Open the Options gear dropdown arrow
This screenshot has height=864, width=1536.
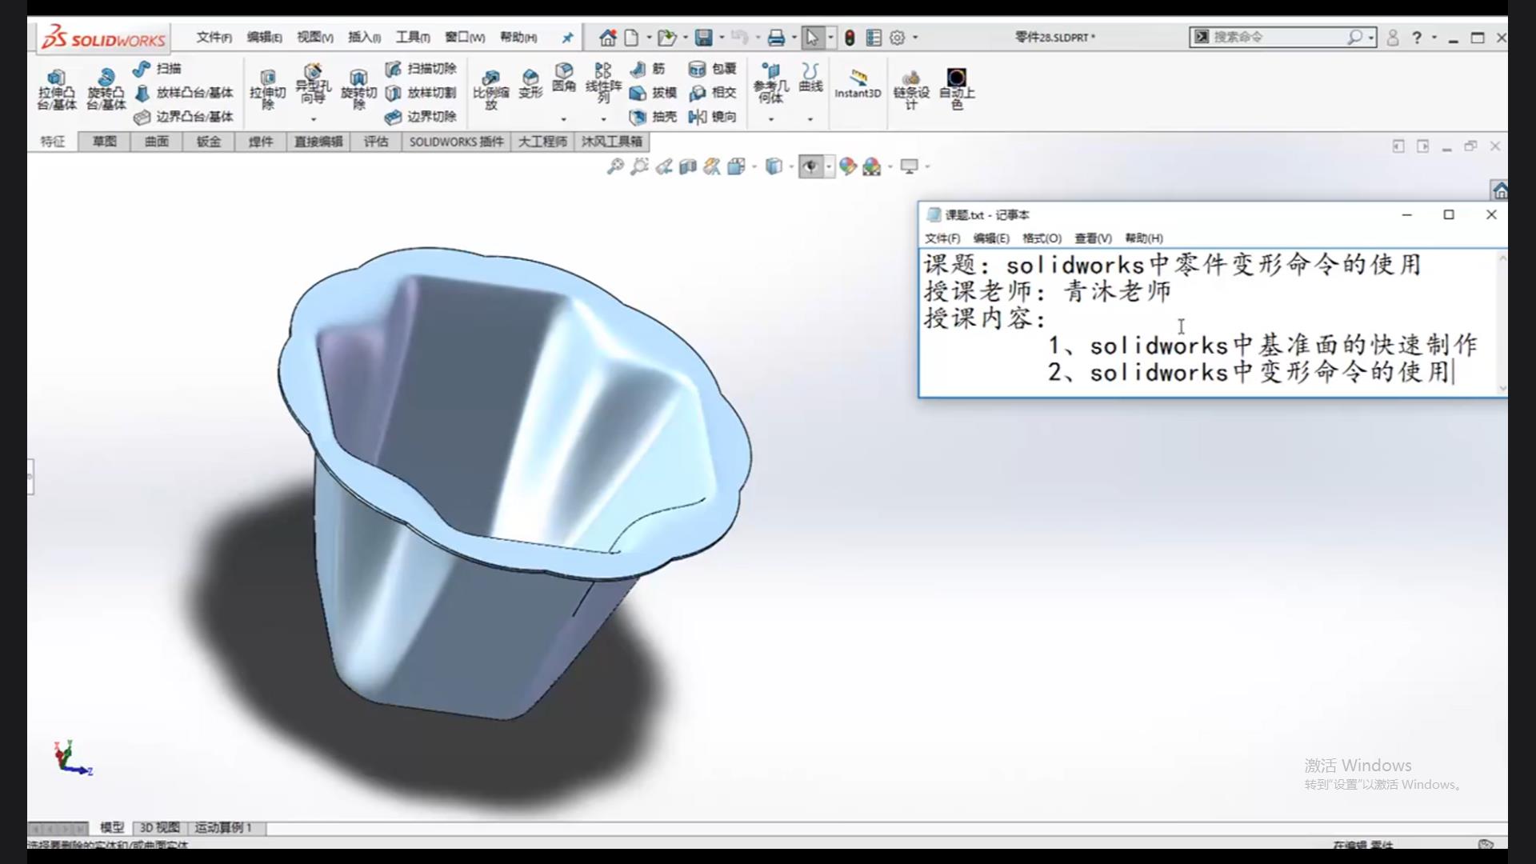click(915, 38)
